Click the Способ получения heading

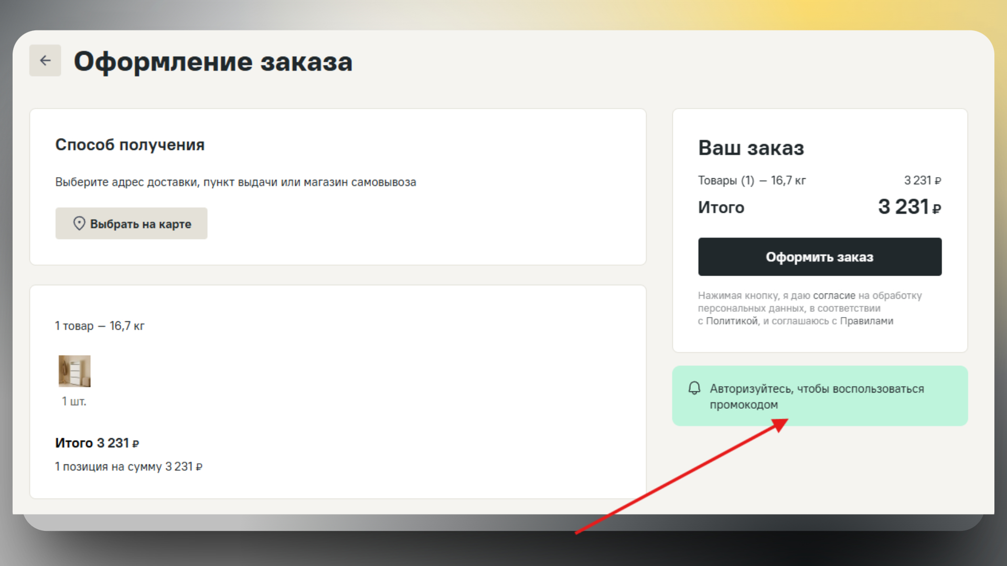pos(130,145)
